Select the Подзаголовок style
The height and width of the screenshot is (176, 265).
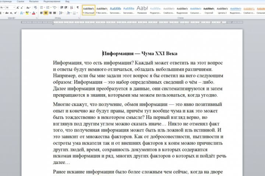click(155, 10)
